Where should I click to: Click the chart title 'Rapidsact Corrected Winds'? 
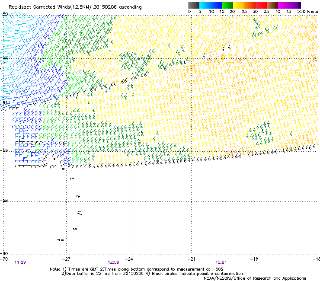(39, 7)
